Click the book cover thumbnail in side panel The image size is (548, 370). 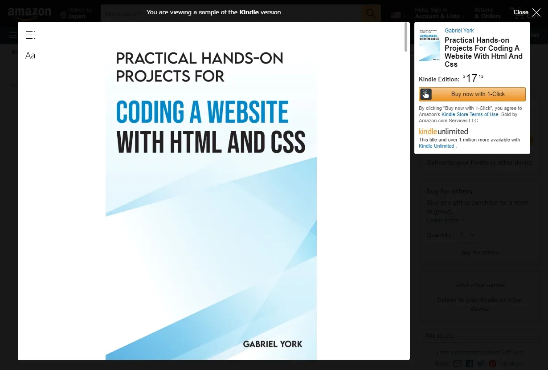(x=429, y=44)
